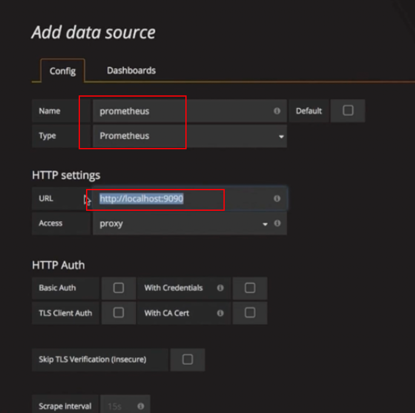Check the TLS Client Auth checkbox
Viewport: 415px width, 413px height.
coord(119,313)
